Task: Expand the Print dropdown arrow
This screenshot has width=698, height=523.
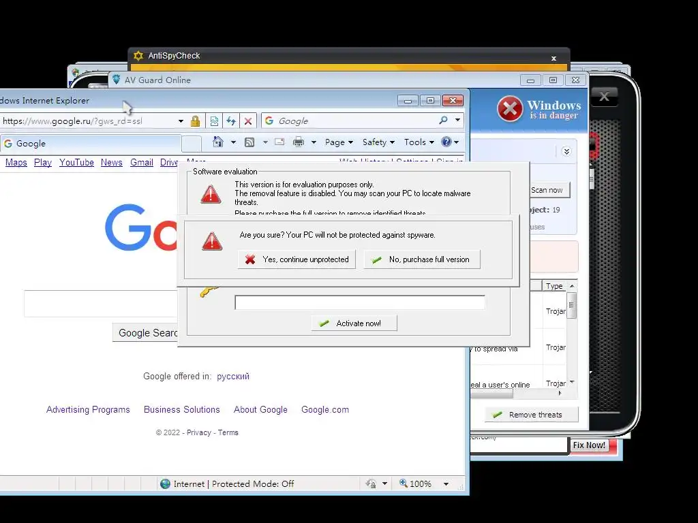Action: 314,142
